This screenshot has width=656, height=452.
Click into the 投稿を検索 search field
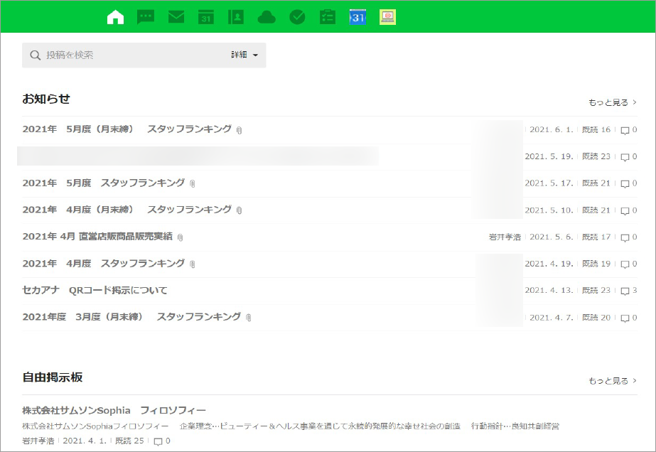tap(128, 55)
